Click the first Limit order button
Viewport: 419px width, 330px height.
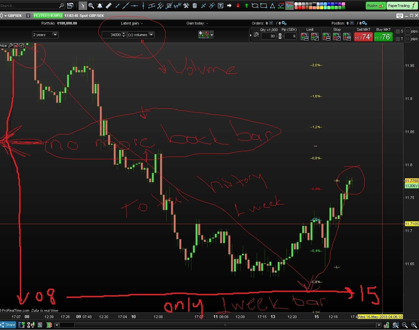[x=304, y=37]
